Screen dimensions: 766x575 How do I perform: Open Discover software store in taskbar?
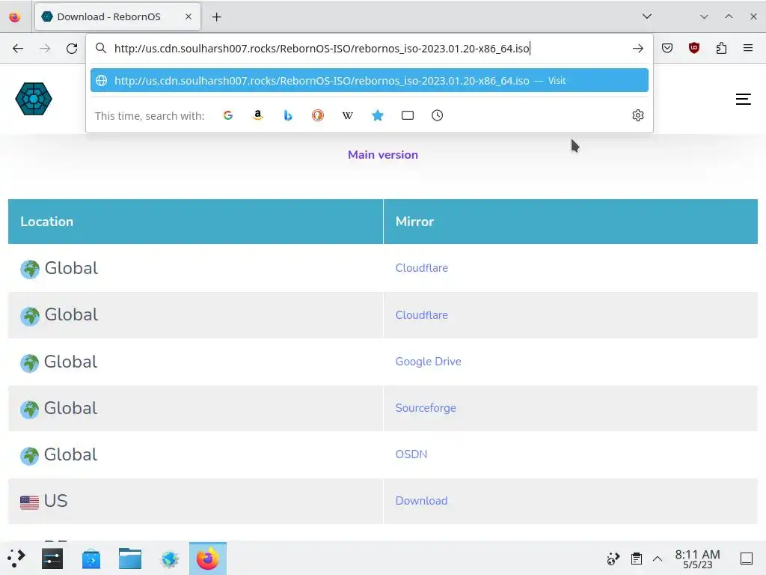[x=91, y=559]
